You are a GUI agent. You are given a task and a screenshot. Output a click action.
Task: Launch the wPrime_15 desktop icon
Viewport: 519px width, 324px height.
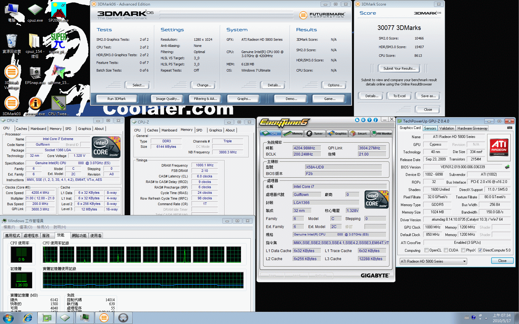click(58, 75)
